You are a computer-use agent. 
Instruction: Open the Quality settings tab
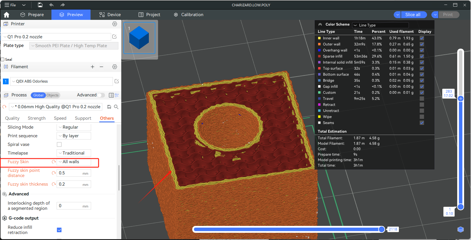(12, 118)
